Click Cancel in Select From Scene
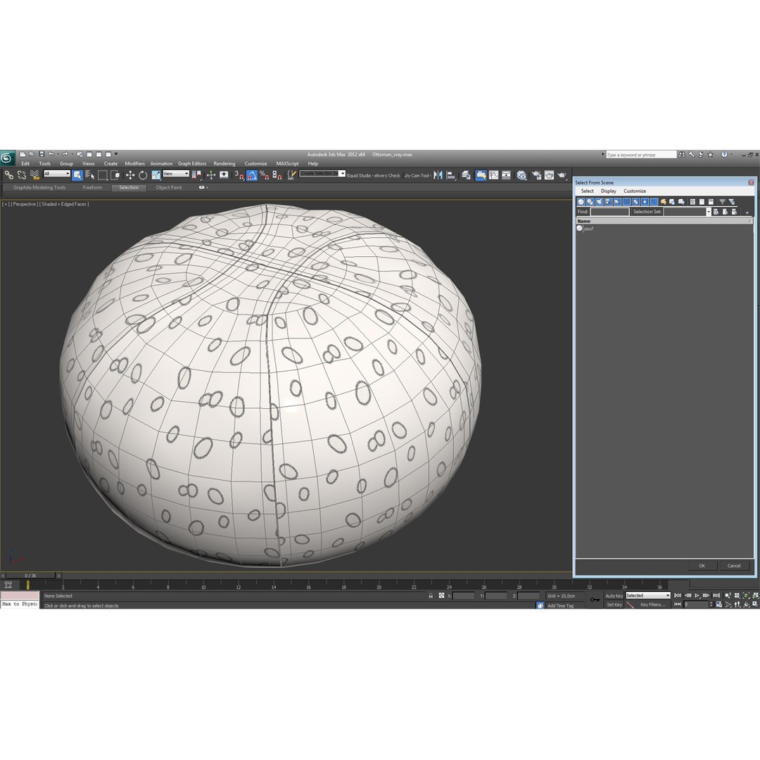The width and height of the screenshot is (760, 760). [734, 566]
